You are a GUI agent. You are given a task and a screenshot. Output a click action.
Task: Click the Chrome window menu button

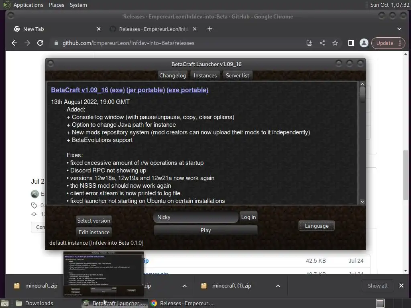pos(11,16)
